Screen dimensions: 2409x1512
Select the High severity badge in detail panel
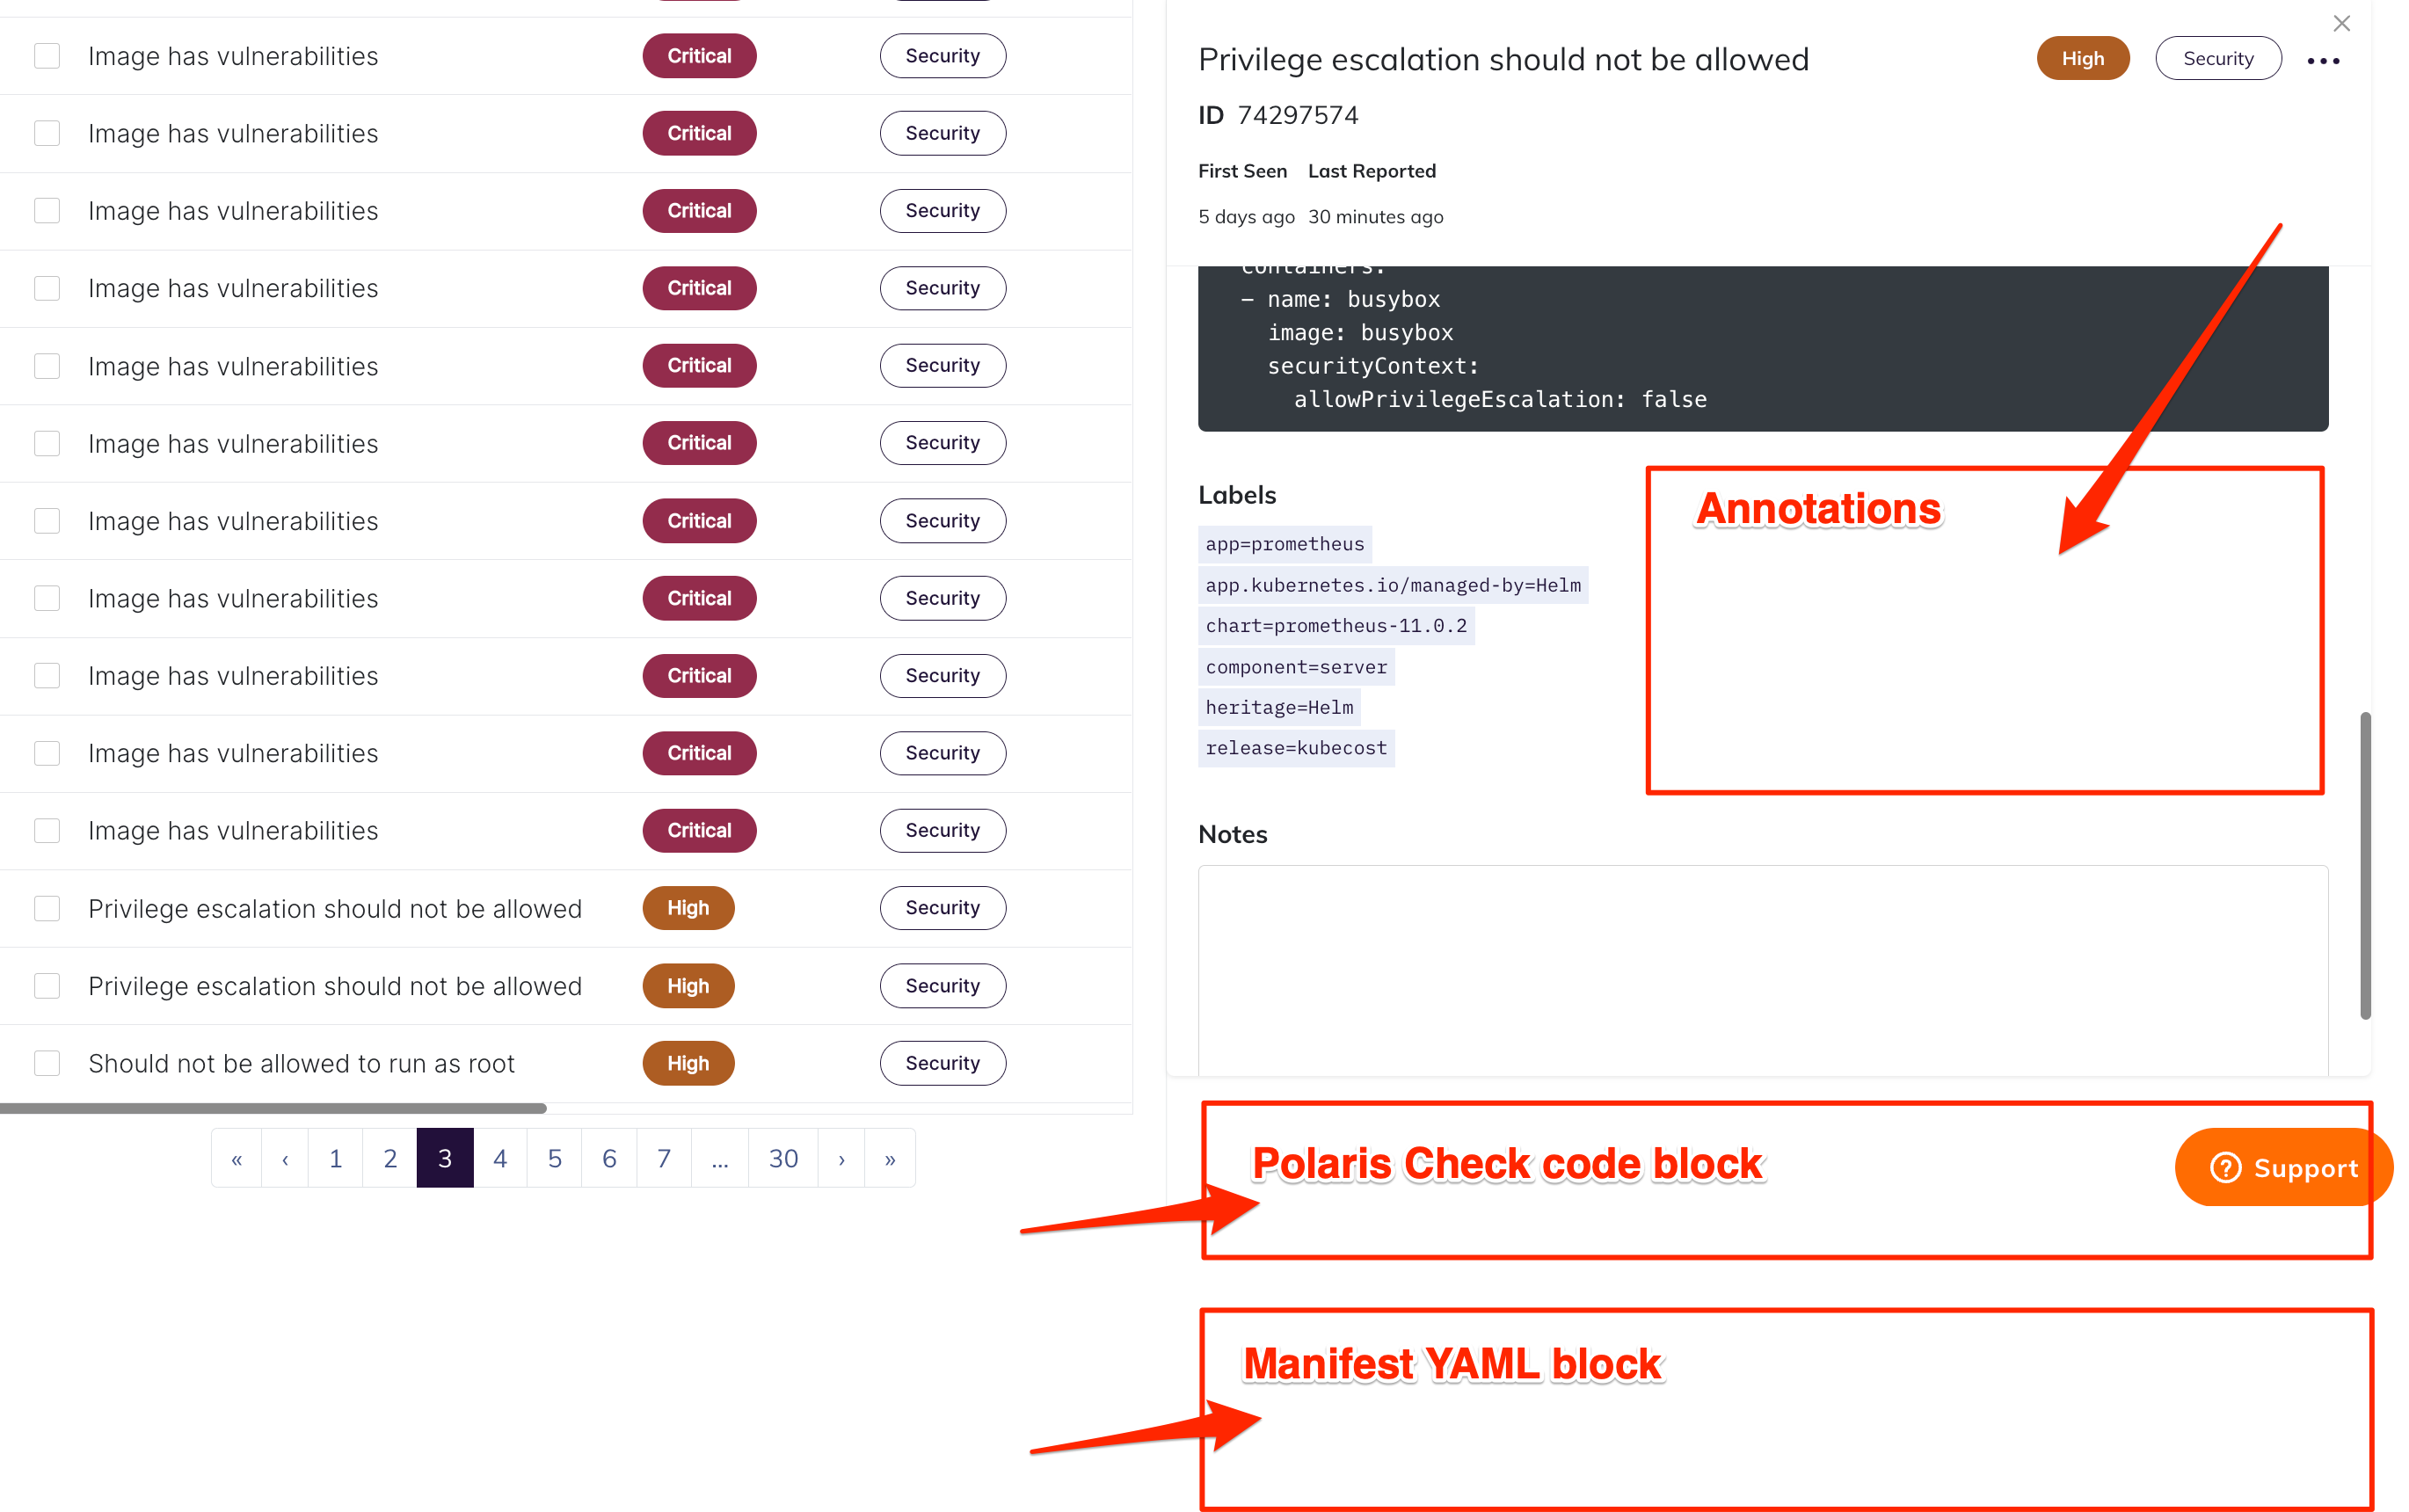pyautogui.click(x=2082, y=58)
